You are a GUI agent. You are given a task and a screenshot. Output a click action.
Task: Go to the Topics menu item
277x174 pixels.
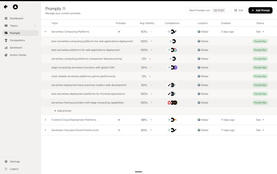tap(14, 26)
